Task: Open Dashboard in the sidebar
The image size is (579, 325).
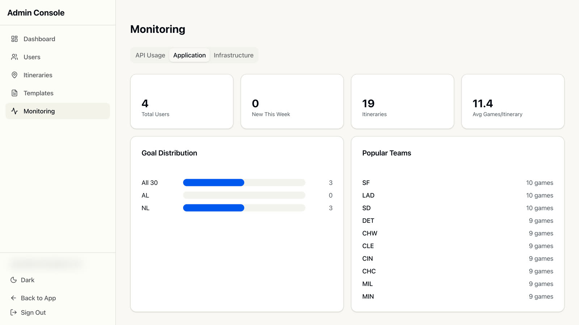Action: [58, 39]
